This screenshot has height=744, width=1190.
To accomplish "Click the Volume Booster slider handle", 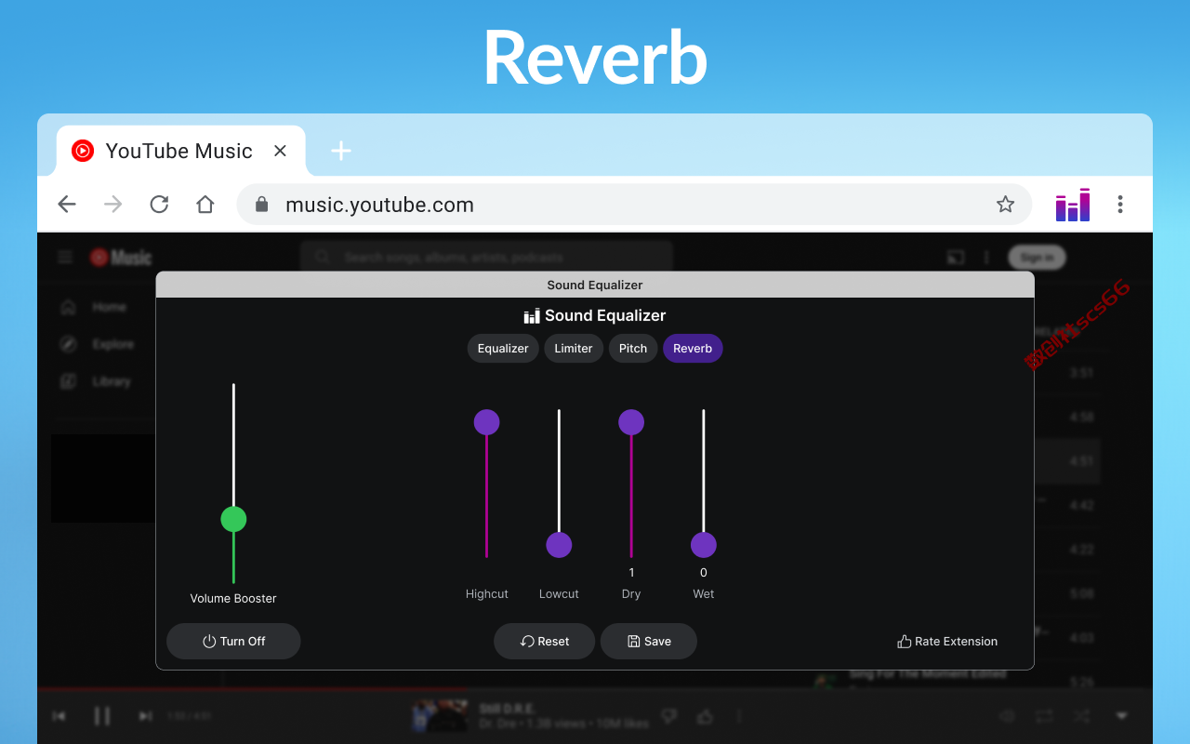I will coord(233,519).
